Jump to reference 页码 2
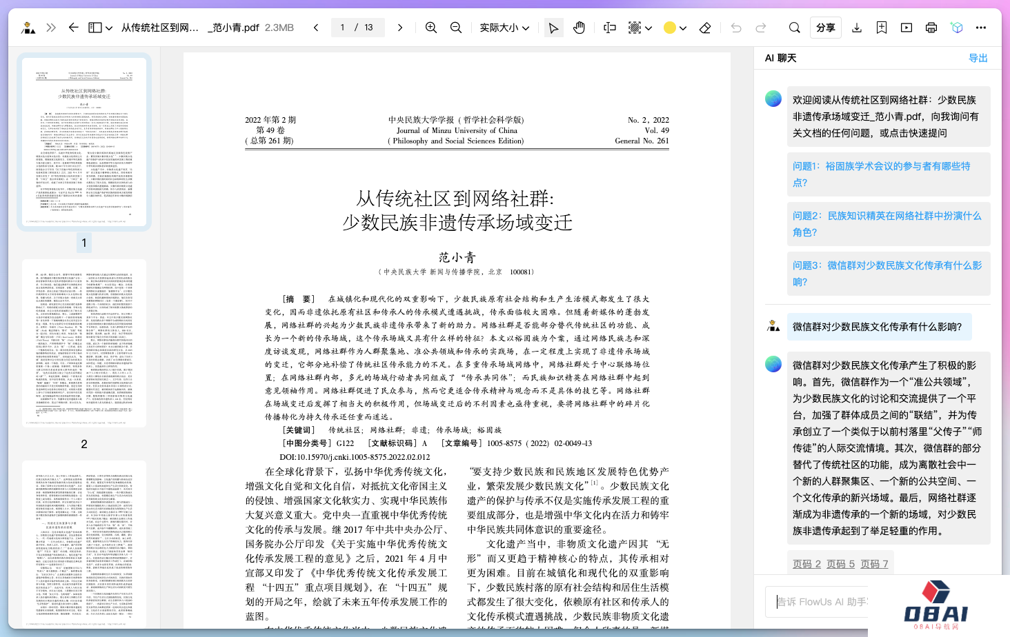The image size is (1010, 637). coord(806,564)
